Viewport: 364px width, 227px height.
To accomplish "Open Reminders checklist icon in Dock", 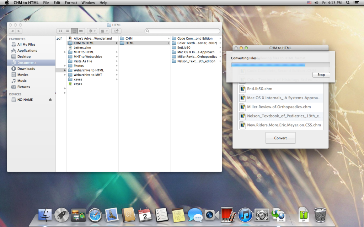I will click(x=162, y=215).
